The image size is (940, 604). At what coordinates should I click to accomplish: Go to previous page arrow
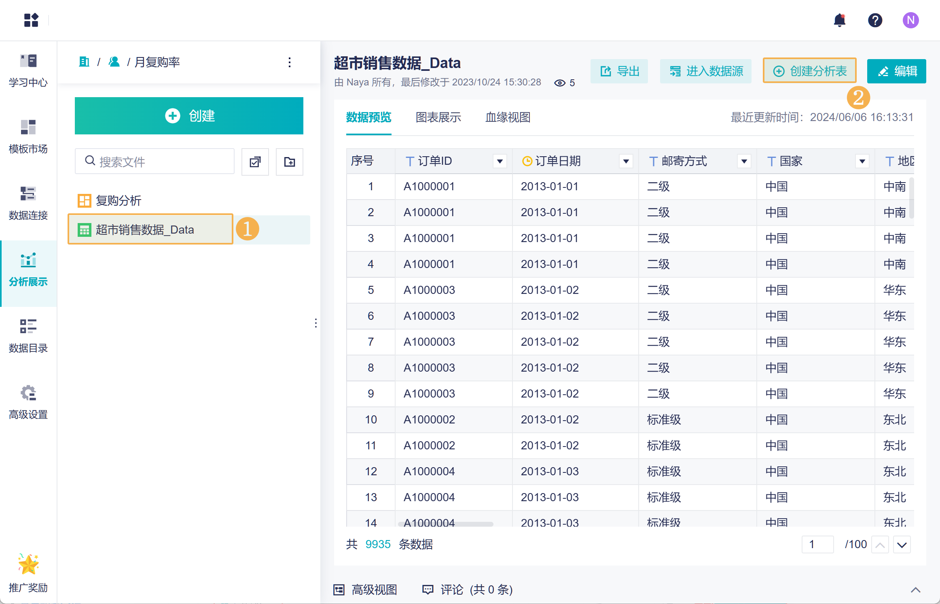[x=880, y=544]
